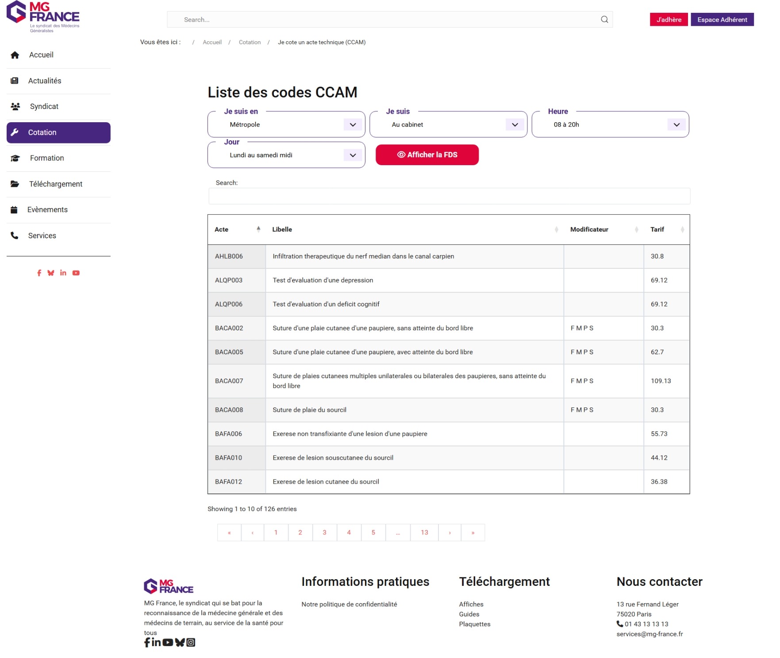Viewport: 780px width, 658px height.
Task: Click the Instagram icon in footer
Action: coord(191,643)
